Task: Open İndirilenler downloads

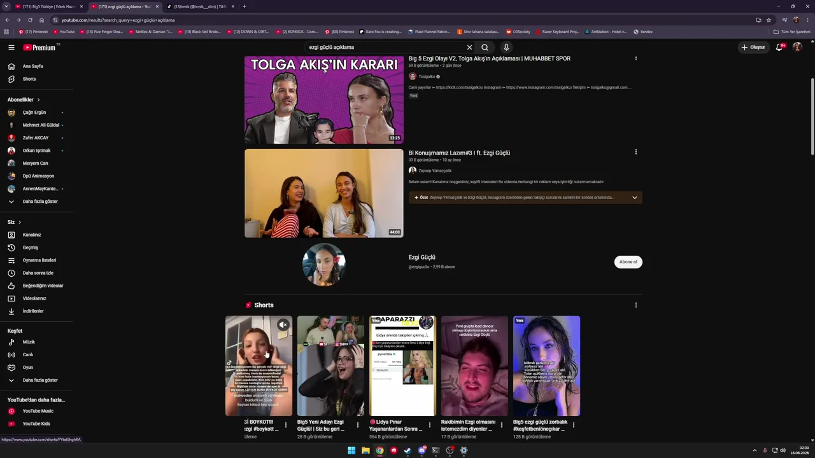Action: coord(33,311)
